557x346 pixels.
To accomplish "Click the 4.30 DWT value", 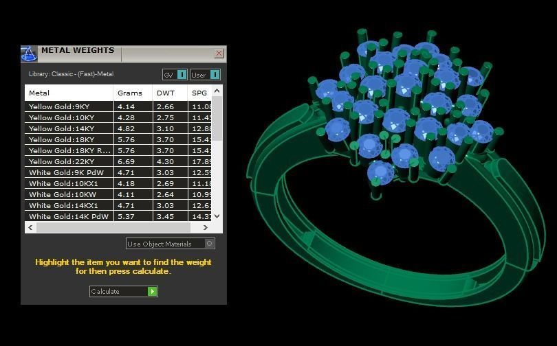I will point(165,161).
